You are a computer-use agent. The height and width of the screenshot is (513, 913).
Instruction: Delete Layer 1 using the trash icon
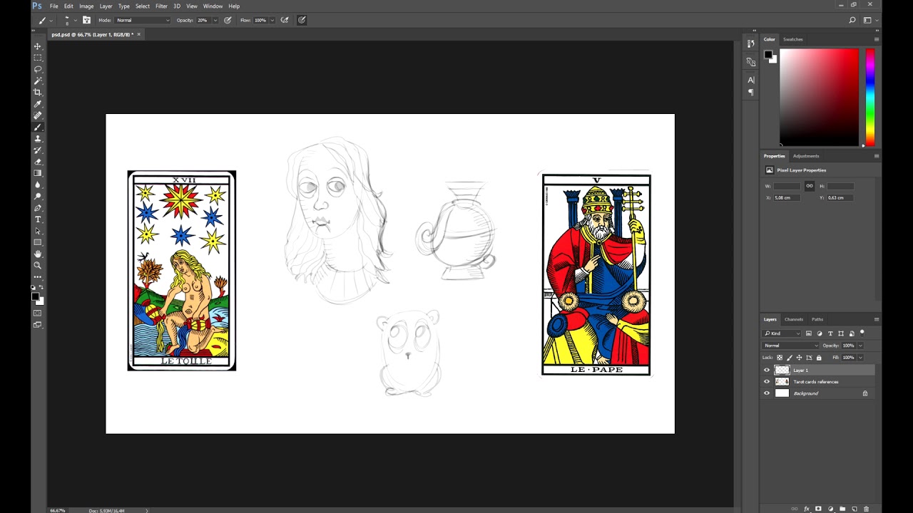(866, 509)
